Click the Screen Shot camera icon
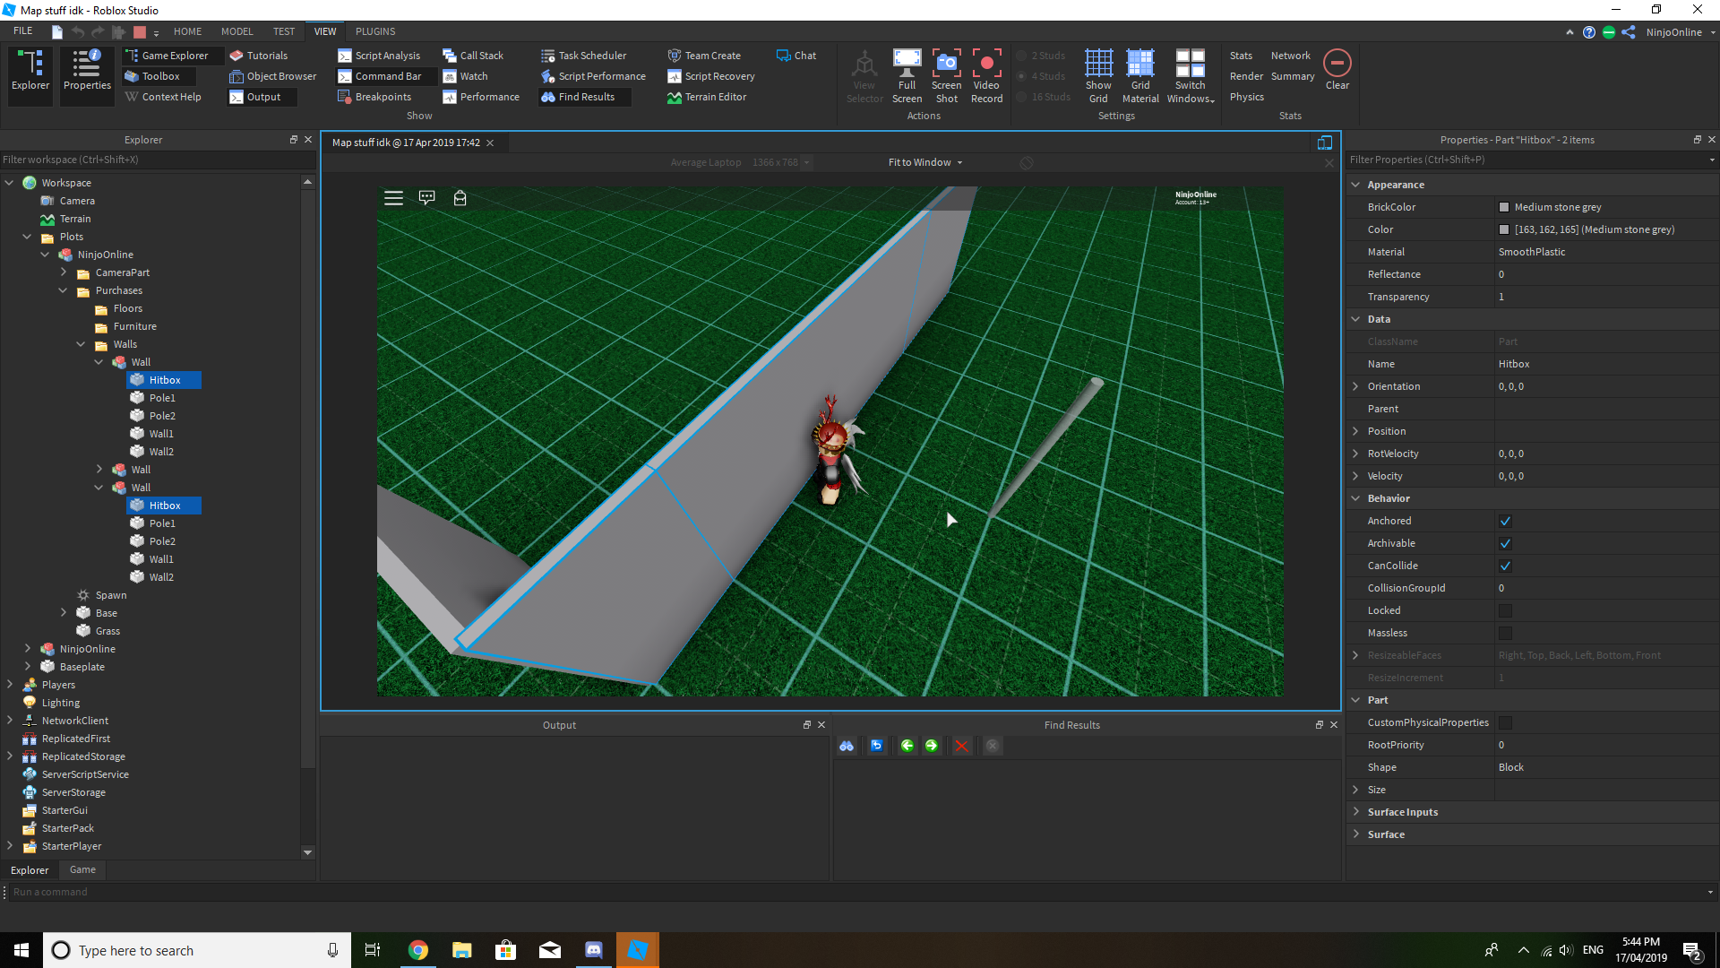1720x968 pixels. 946,63
